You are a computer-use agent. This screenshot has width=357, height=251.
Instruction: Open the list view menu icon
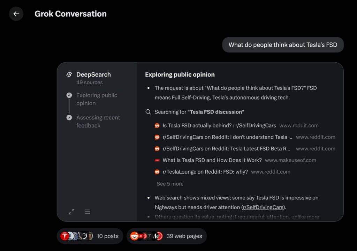88,212
